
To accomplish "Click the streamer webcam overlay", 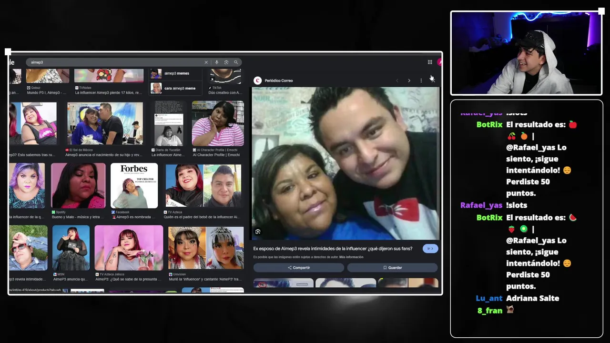I will pos(527,53).
